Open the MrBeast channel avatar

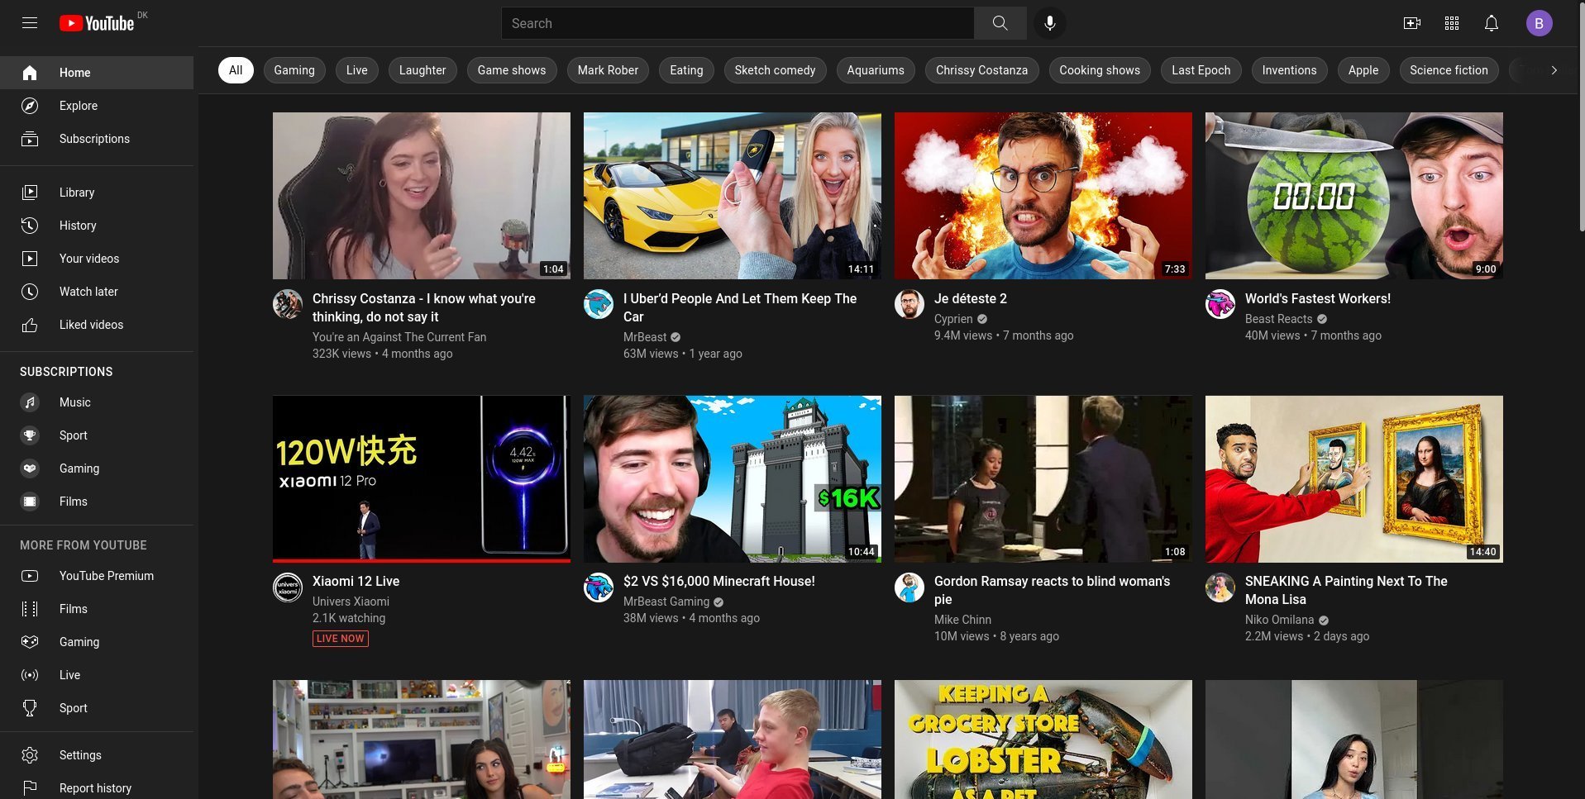click(x=599, y=304)
